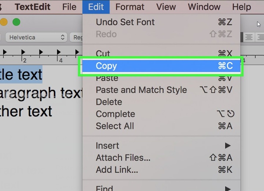Click the 'ther text' line in document
This screenshot has width=264, height=191.
click(26, 111)
